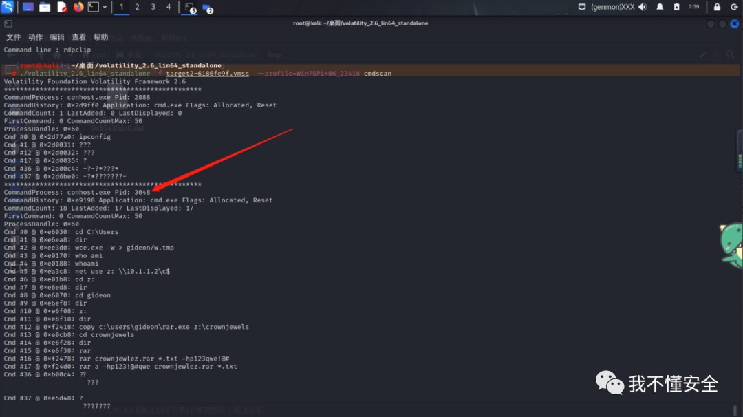This screenshot has height=417, width=743.
Task: Open the notifications bell icon
Action: pos(660,7)
